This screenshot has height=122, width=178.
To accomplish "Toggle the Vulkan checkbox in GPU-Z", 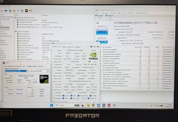I will coord(63,98).
